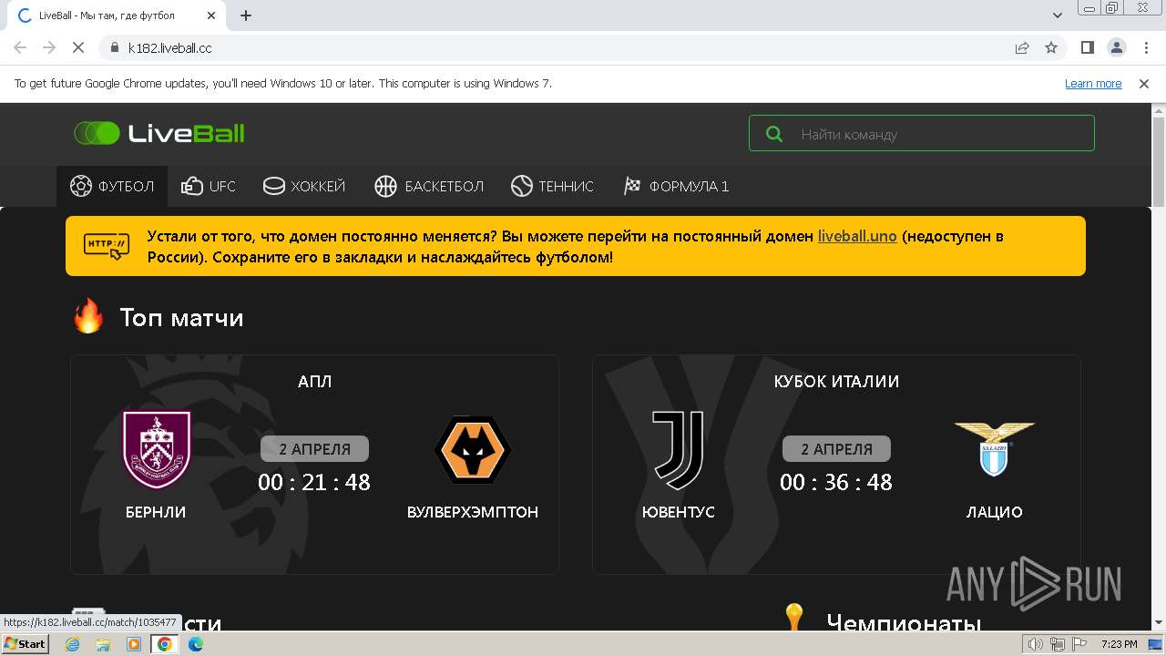Screen dimensions: 1166x656
Task: Click the Чемпионаты heading
Action: tap(904, 623)
